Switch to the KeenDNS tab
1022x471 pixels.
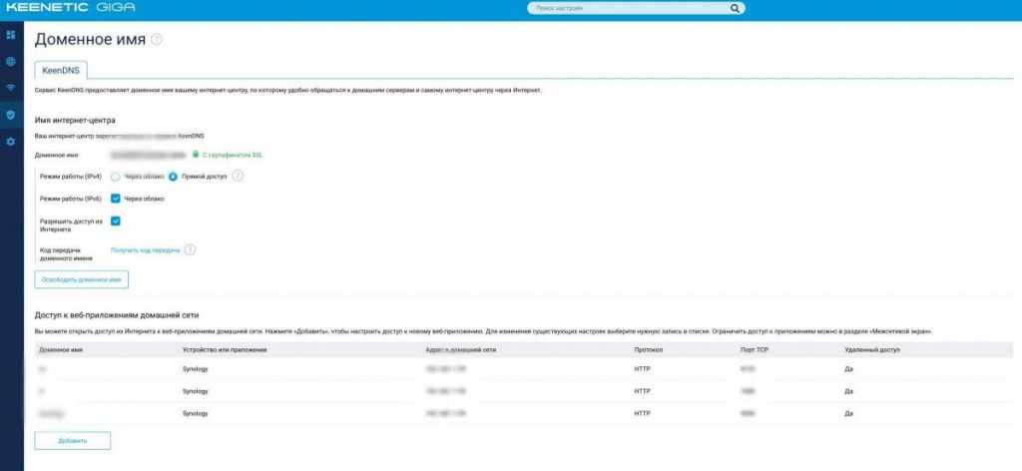(x=60, y=70)
